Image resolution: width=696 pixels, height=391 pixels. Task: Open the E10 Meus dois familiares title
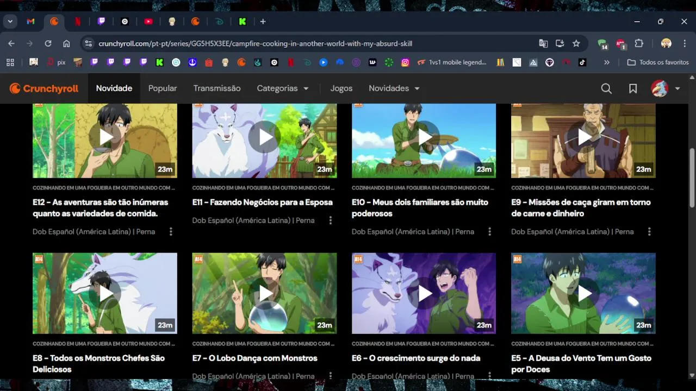coord(420,208)
